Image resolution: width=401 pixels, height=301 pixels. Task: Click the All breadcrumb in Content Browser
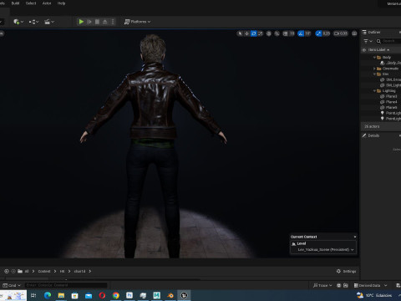[27, 272]
